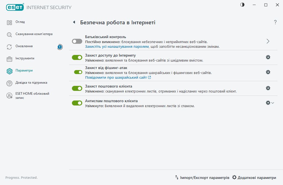Click the Оновлення refresh icon
283x185 pixels.
pos(9,46)
